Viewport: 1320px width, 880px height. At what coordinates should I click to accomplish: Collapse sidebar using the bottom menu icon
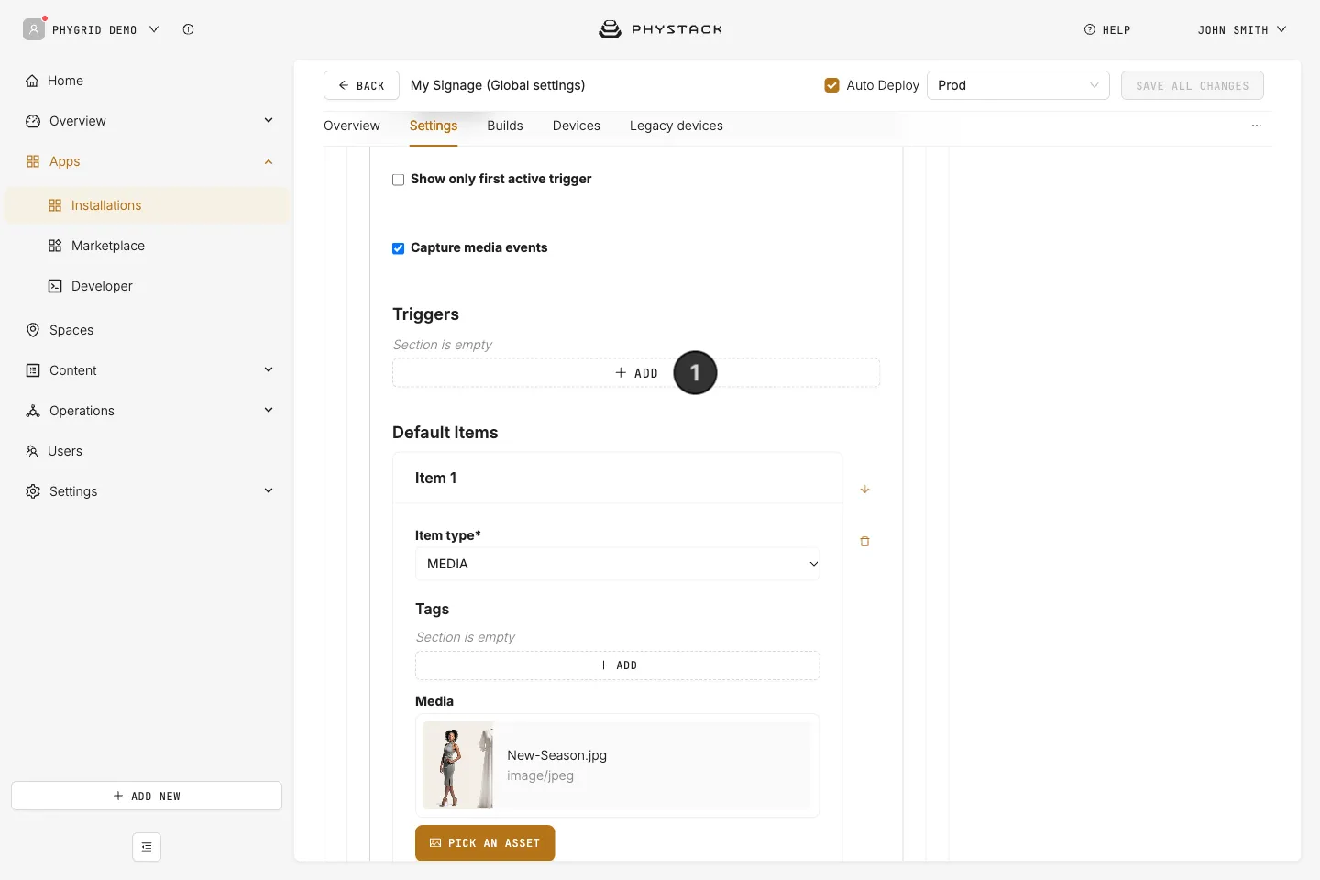147,847
